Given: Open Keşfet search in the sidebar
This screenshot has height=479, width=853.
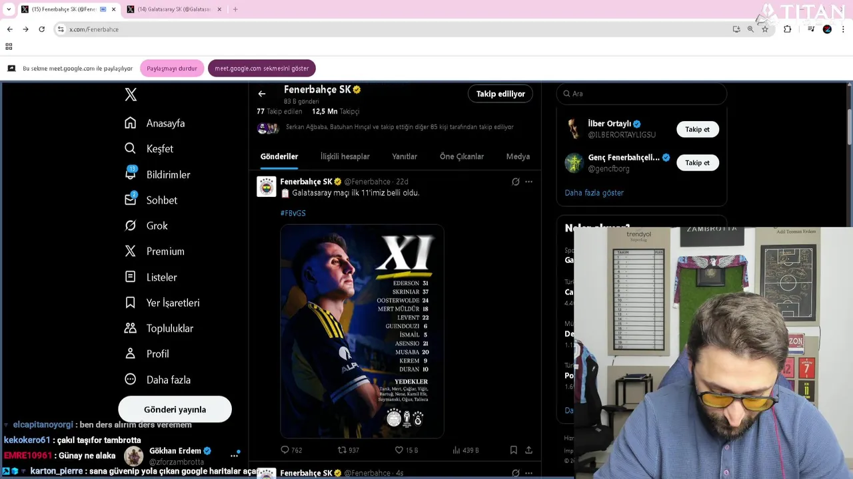Looking at the screenshot, I should pos(149,148).
